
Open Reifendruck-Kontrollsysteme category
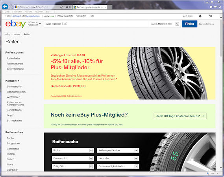tap(16, 103)
